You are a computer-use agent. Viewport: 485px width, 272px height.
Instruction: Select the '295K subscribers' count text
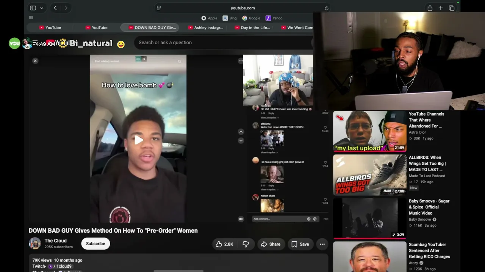58,247
